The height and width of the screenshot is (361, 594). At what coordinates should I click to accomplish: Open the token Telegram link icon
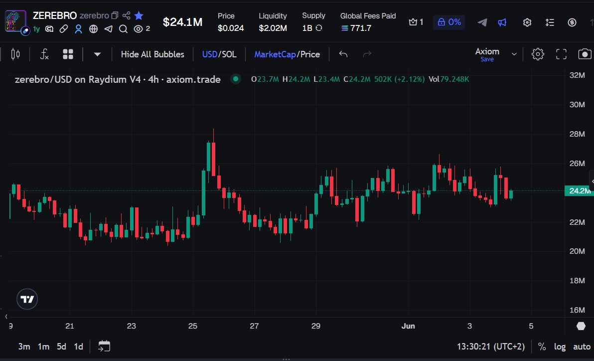[x=108, y=29]
